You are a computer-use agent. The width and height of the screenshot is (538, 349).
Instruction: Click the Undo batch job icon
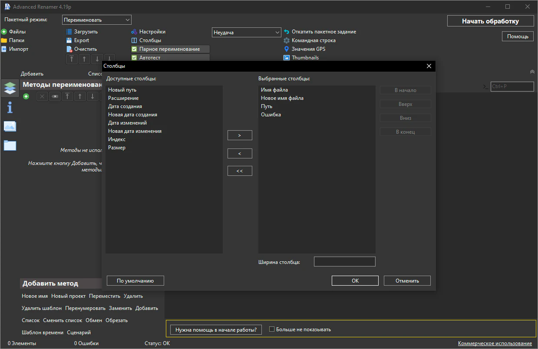point(287,32)
